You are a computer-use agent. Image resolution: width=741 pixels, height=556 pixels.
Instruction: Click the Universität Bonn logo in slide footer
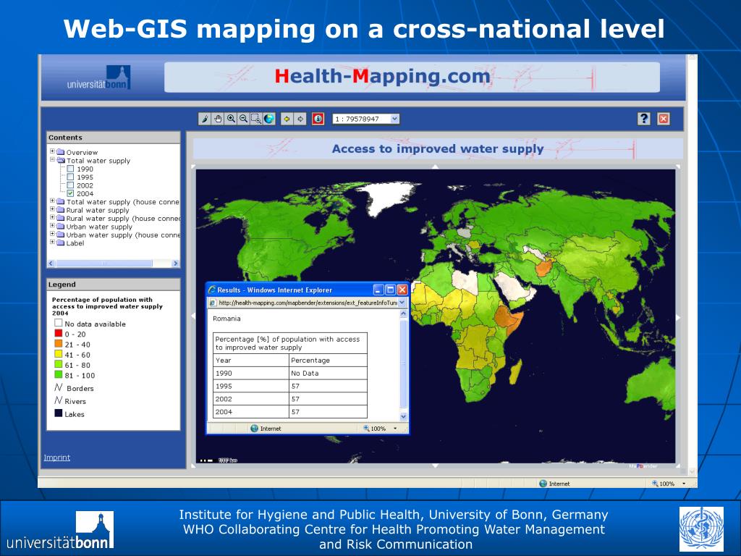click(x=61, y=531)
